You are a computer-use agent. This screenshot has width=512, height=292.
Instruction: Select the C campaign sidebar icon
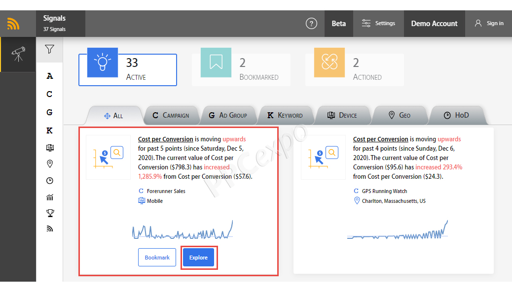(x=50, y=94)
